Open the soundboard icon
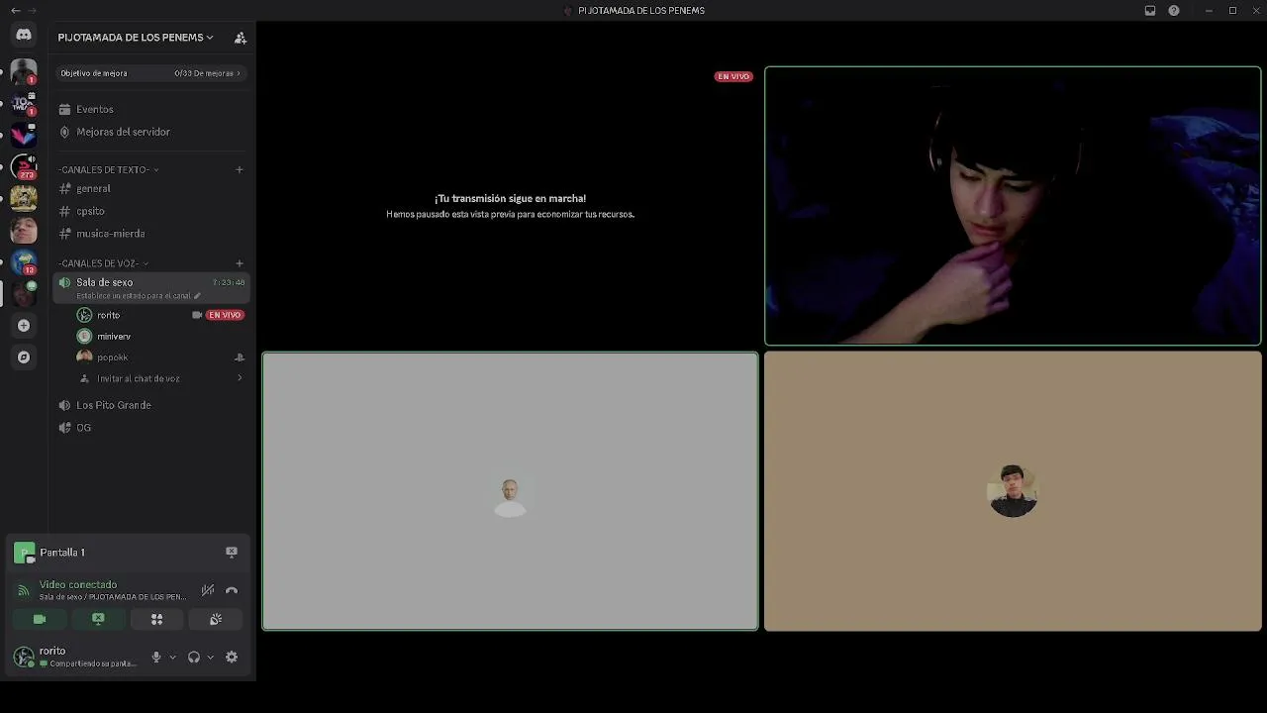The height and width of the screenshot is (713, 1267). click(216, 619)
